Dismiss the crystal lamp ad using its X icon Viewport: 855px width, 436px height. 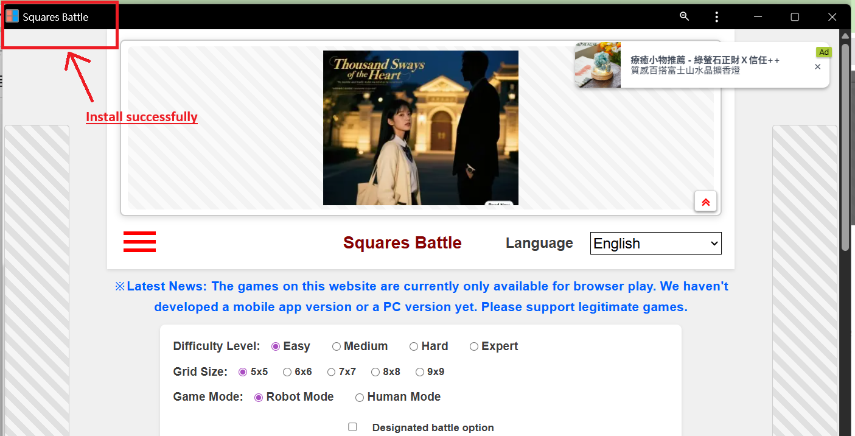point(817,67)
